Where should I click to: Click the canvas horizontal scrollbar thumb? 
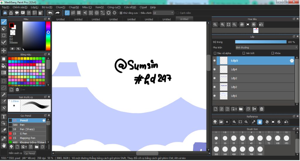pyautogui.click(x=147, y=153)
